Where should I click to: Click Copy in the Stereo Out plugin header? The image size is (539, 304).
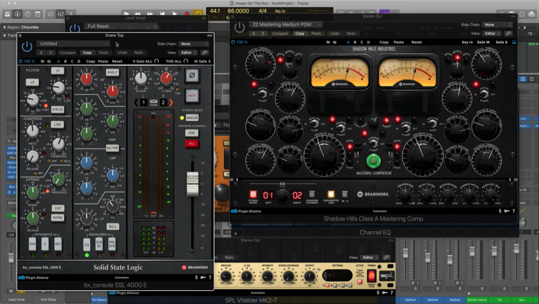[x=300, y=33]
